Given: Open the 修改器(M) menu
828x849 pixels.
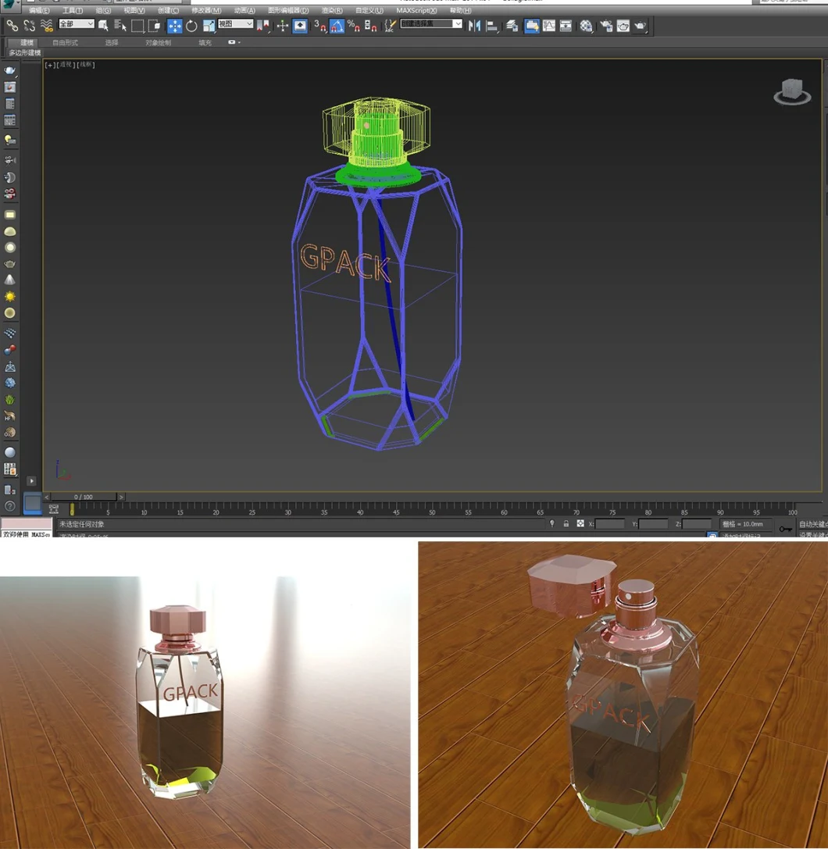Looking at the screenshot, I should pyautogui.click(x=206, y=10).
